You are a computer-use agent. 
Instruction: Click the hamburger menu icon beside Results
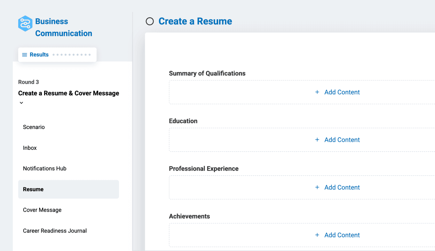coord(24,55)
